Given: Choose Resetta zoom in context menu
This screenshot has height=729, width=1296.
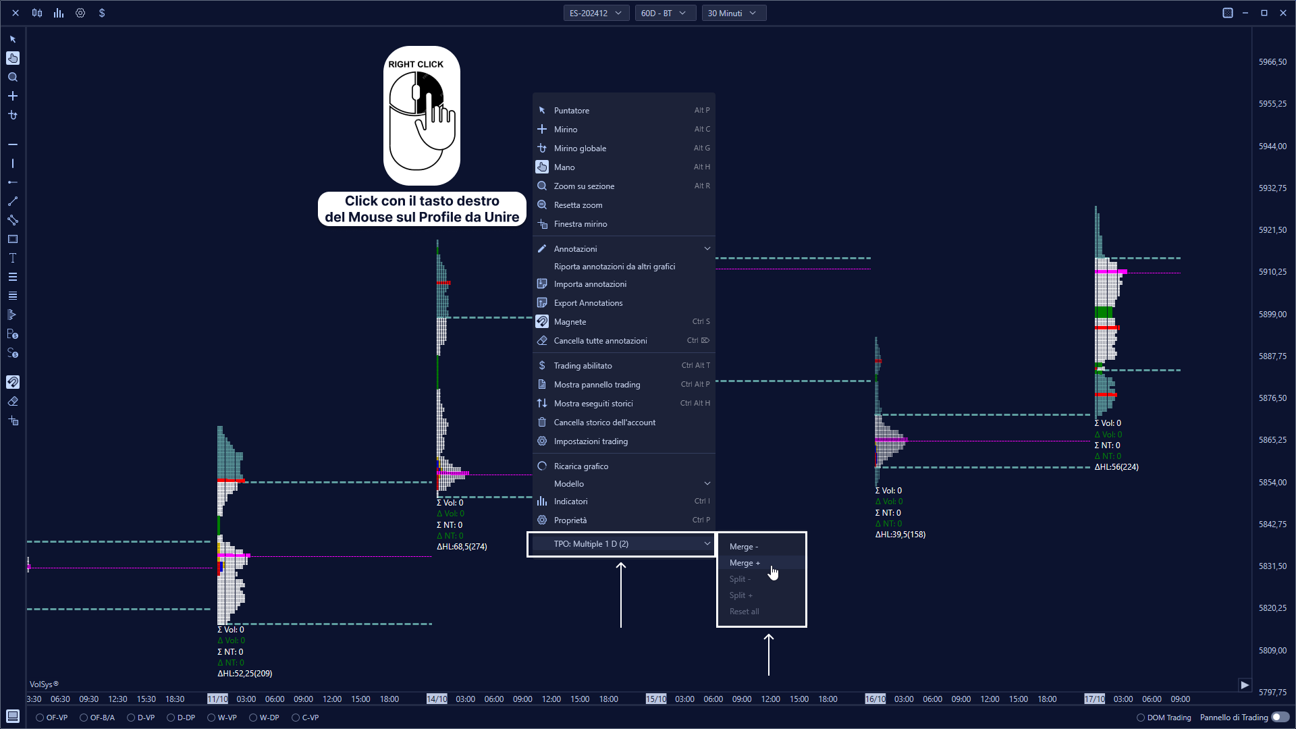Looking at the screenshot, I should point(624,205).
